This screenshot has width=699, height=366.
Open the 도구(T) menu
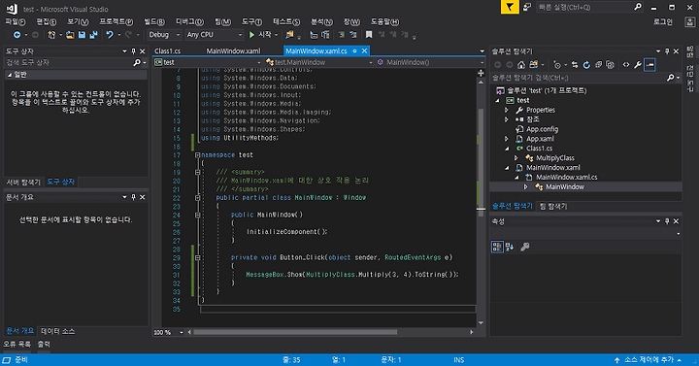251,22
